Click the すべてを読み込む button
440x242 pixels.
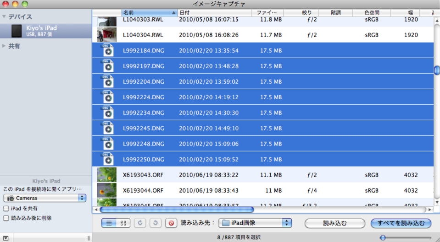coord(401,223)
